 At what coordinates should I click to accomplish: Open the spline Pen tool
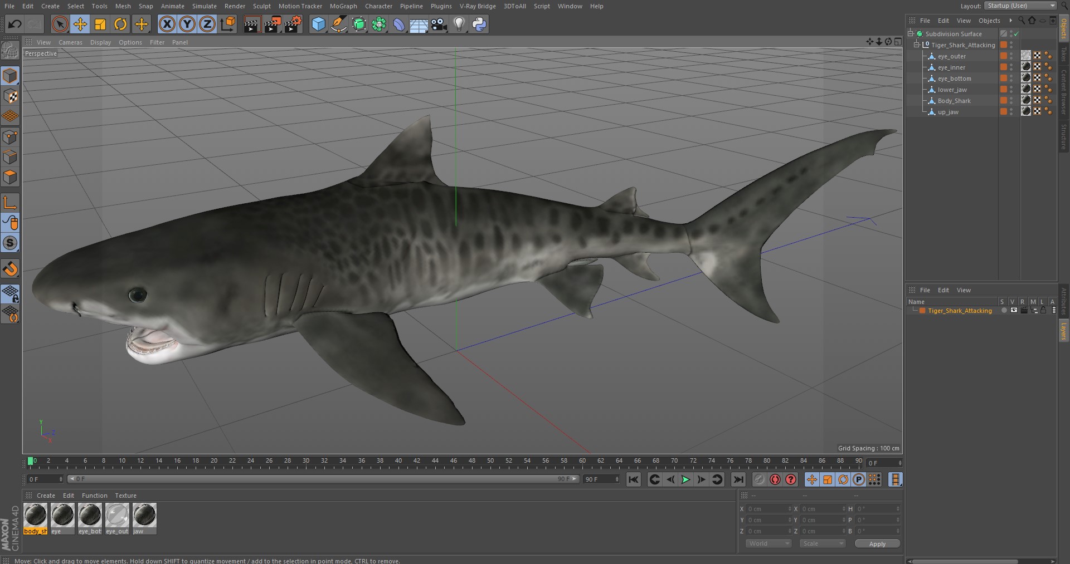click(338, 24)
